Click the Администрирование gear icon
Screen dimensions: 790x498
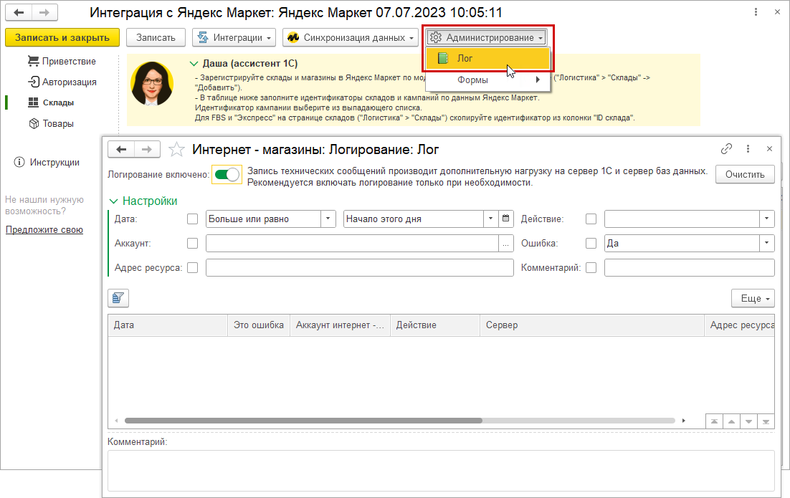pos(436,37)
